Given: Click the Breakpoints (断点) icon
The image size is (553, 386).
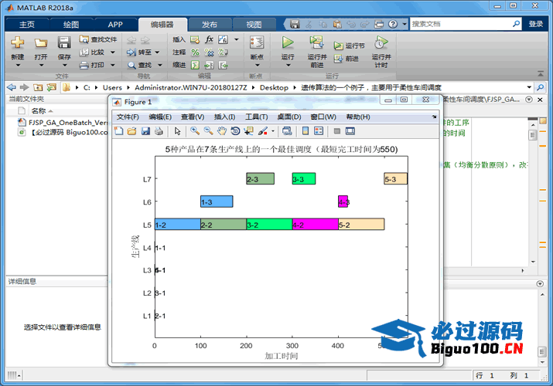Looking at the screenshot, I should click(257, 42).
